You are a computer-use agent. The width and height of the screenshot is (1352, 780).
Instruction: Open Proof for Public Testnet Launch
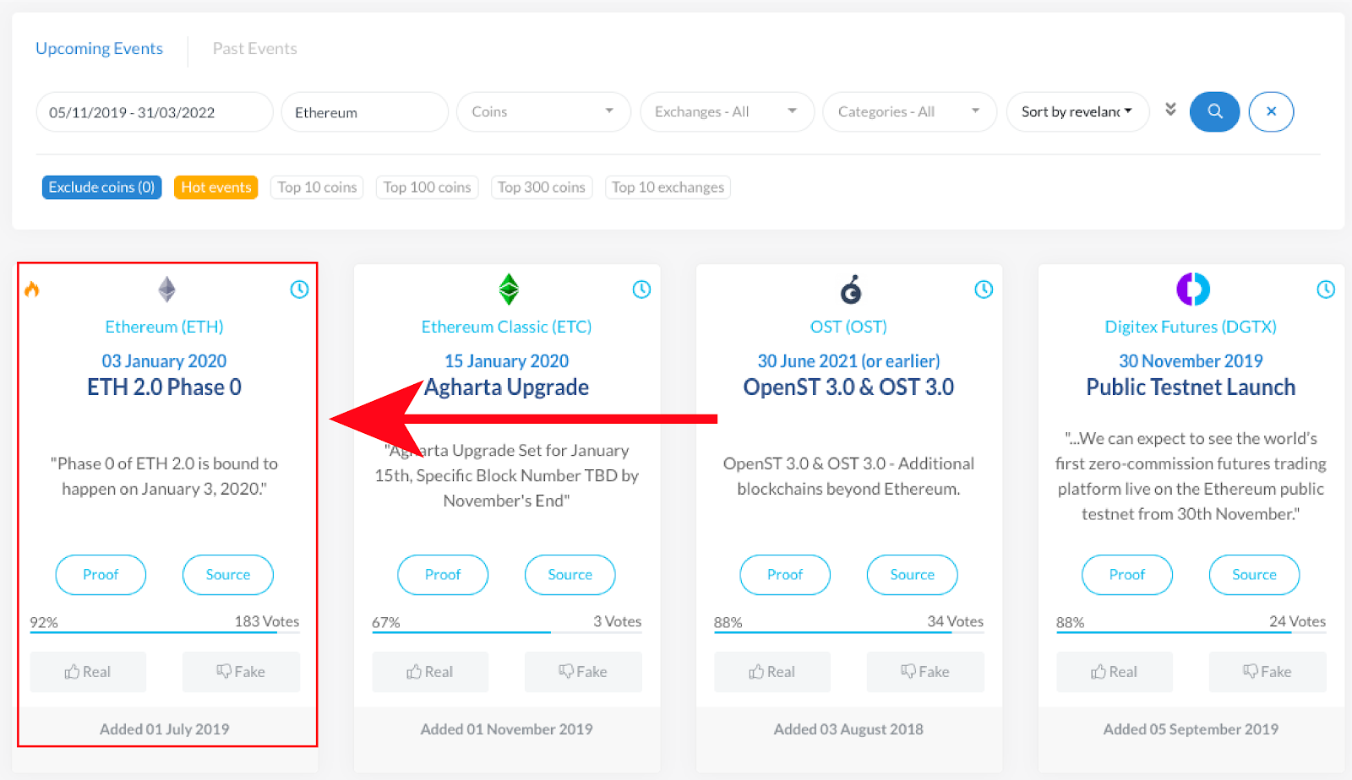(x=1127, y=575)
